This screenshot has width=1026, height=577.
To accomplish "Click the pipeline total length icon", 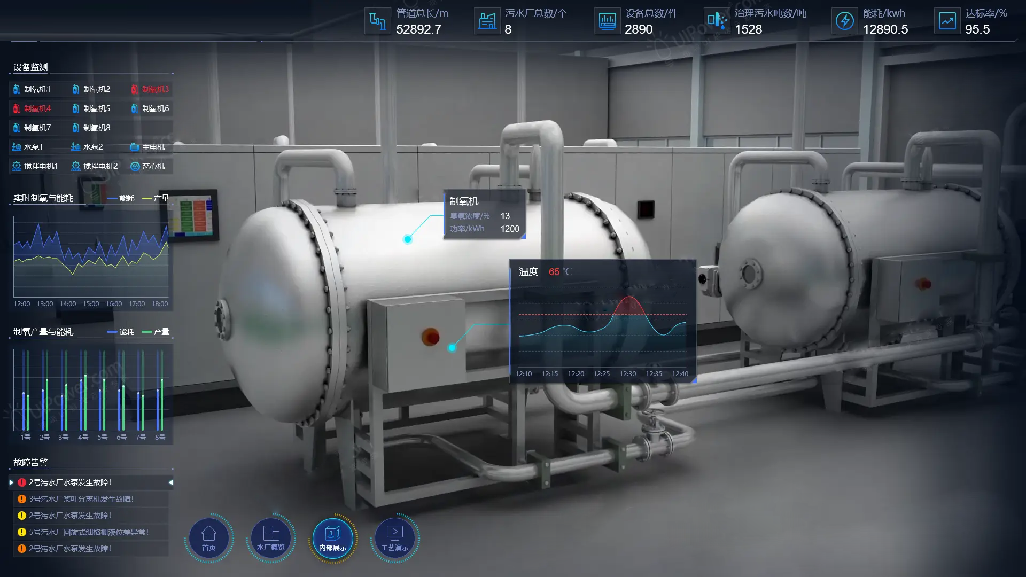I will (x=378, y=21).
